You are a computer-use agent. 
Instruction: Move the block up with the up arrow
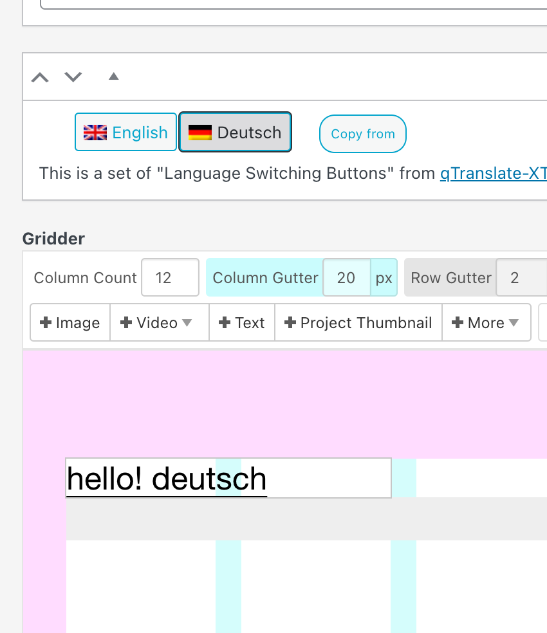(40, 77)
